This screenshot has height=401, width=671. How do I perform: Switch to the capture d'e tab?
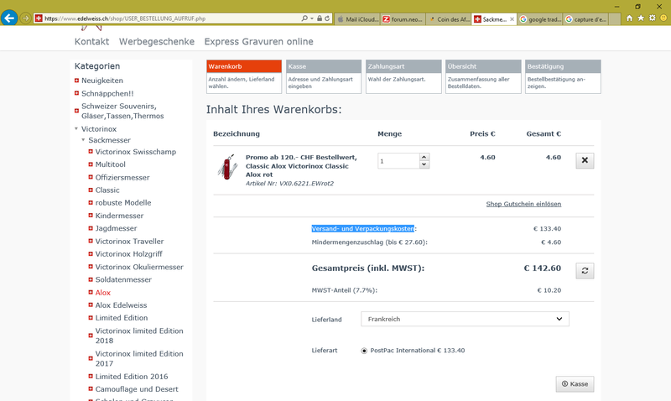(585, 19)
